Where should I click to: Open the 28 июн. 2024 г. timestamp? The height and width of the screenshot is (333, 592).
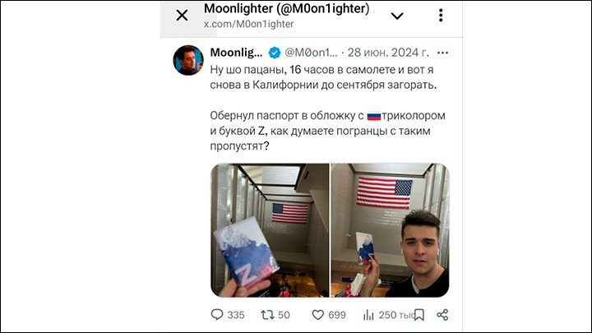(388, 53)
